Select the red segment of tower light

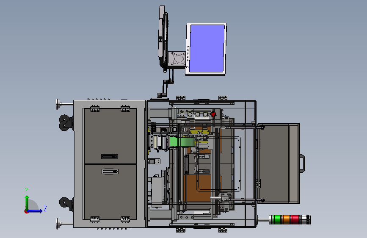(295, 219)
